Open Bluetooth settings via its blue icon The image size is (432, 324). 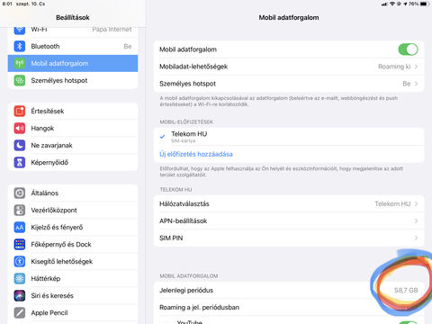pyautogui.click(x=20, y=46)
